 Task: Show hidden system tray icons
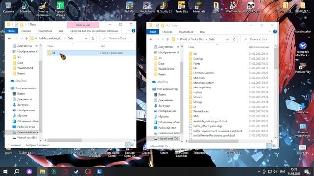tap(259, 172)
